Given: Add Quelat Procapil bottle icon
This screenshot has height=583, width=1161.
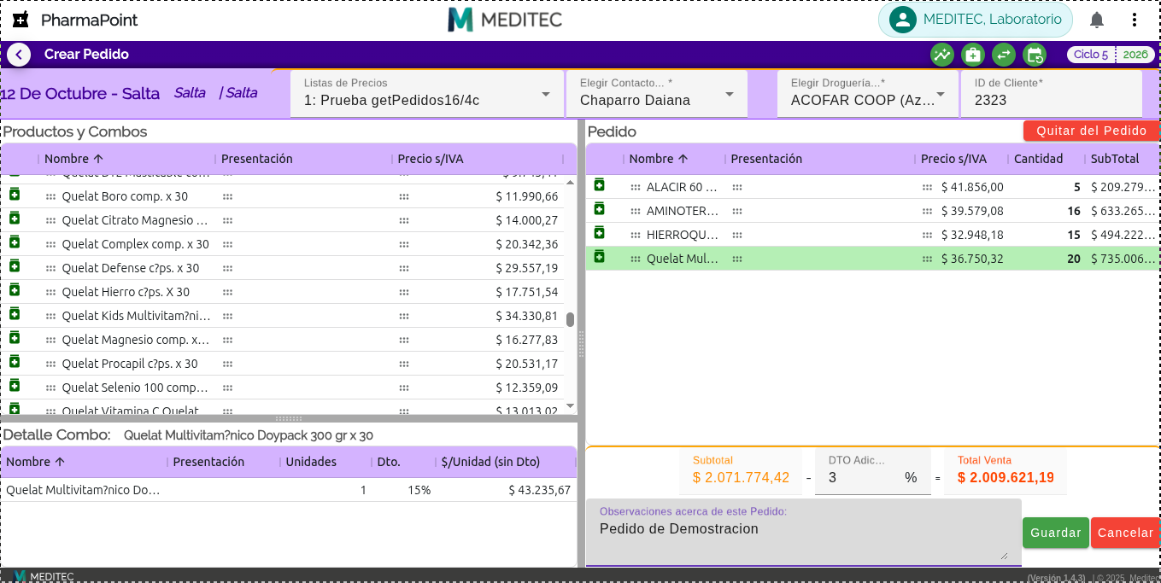Looking at the screenshot, I should 15,362.
